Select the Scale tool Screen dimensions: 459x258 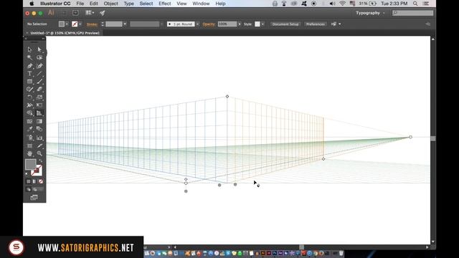[x=39, y=97]
